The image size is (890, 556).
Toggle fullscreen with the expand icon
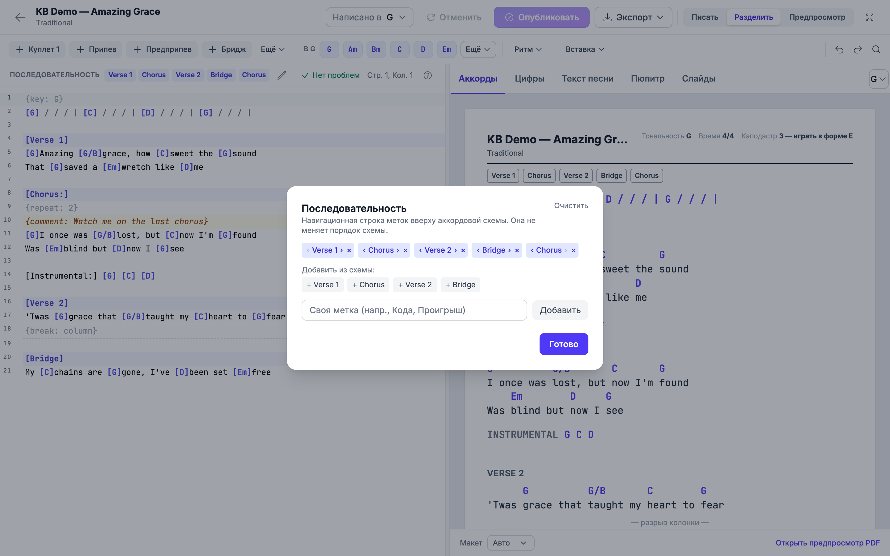(869, 17)
